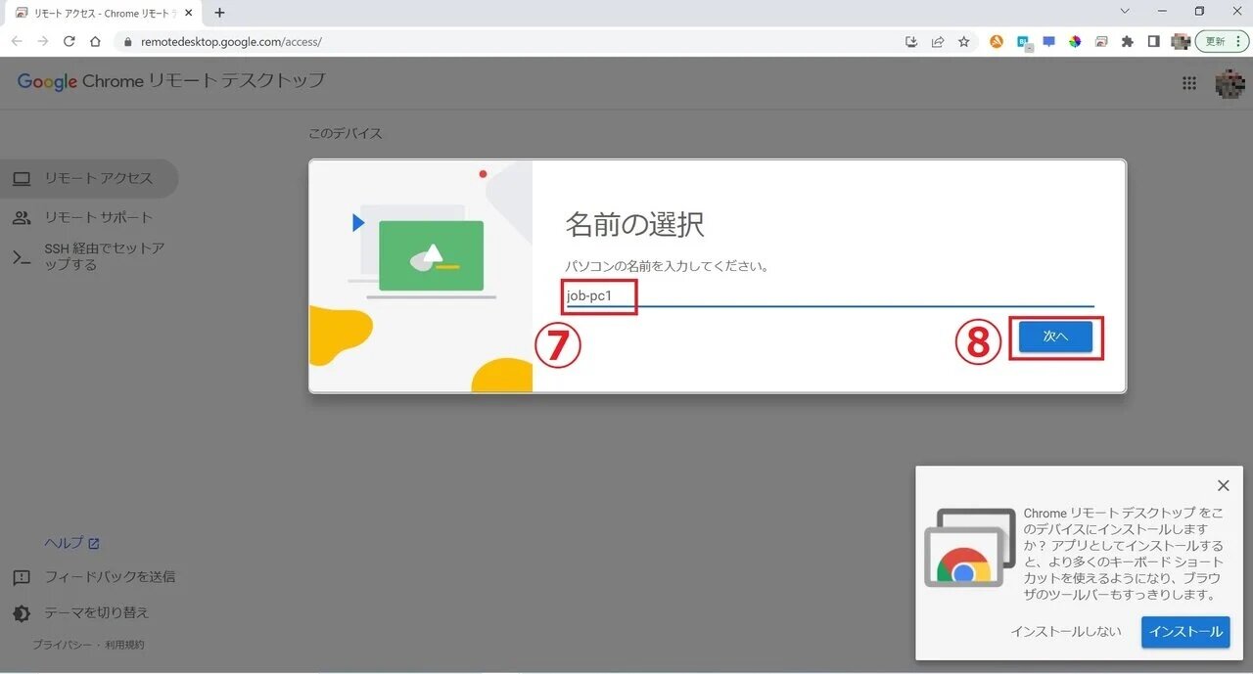
Task: Open SSH 経由でセットアップする in the sidebar
Action: (x=88, y=256)
